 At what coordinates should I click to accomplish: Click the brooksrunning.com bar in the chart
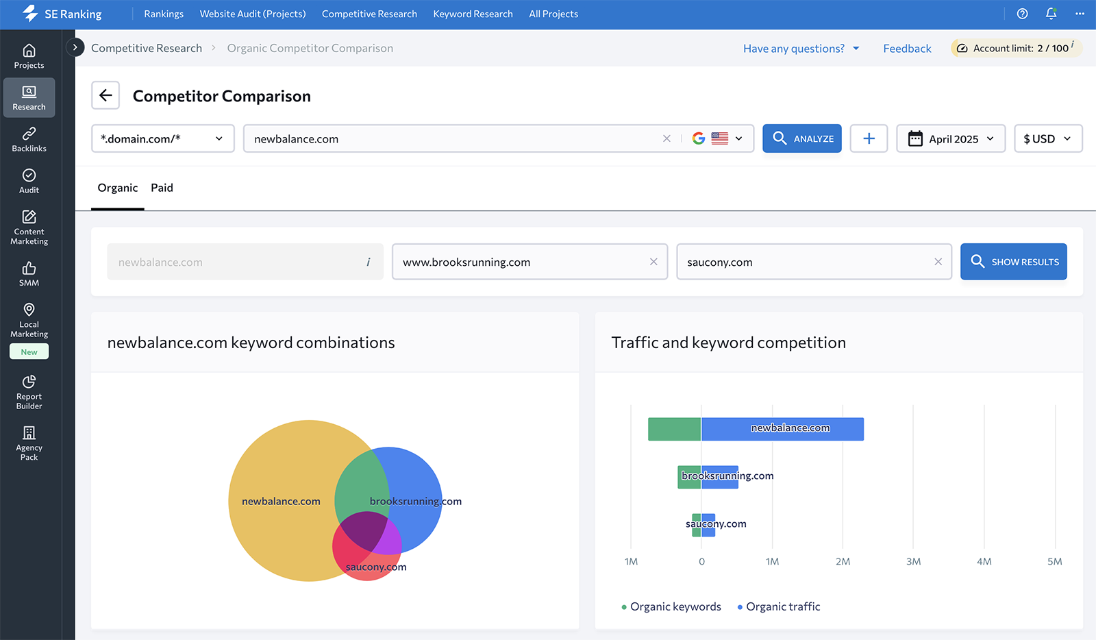tap(708, 477)
